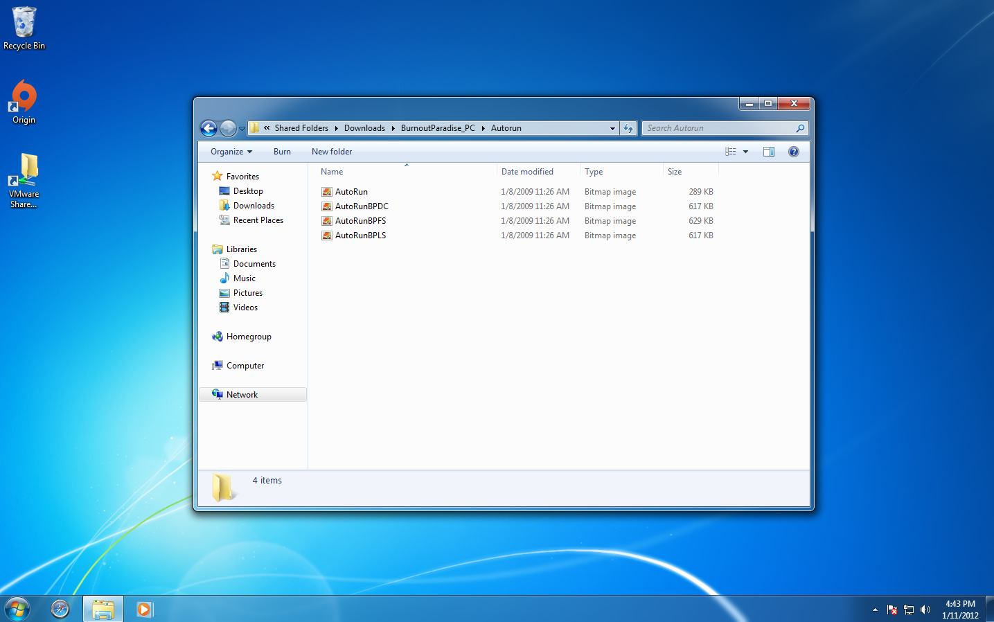The width and height of the screenshot is (994, 622).
Task: Click the search magnifier icon
Action: tap(800, 128)
